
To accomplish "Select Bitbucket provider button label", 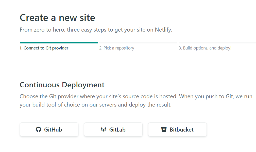I will pos(182,130).
